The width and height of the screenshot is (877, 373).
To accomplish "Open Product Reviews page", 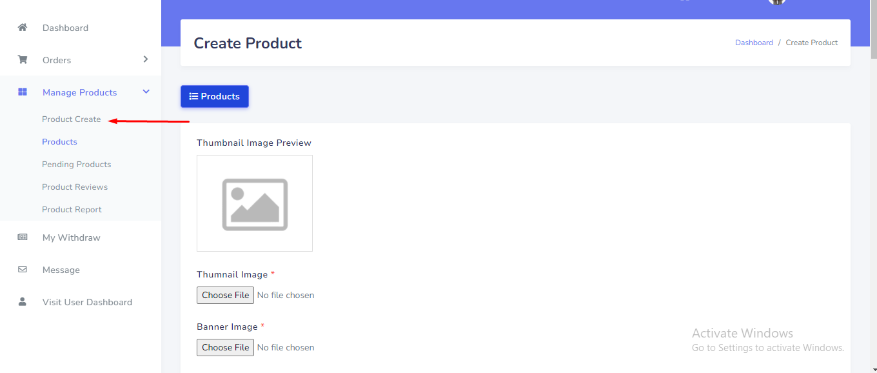I will pyautogui.click(x=75, y=187).
